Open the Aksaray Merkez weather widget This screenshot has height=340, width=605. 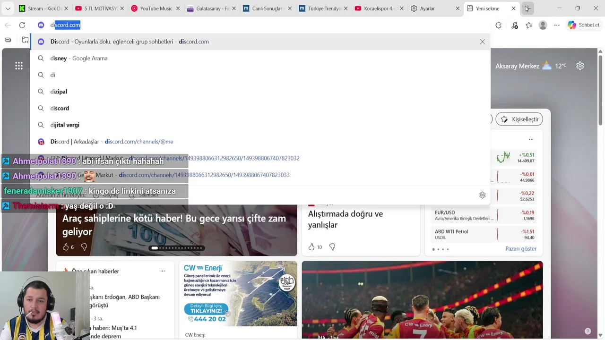[531, 66]
